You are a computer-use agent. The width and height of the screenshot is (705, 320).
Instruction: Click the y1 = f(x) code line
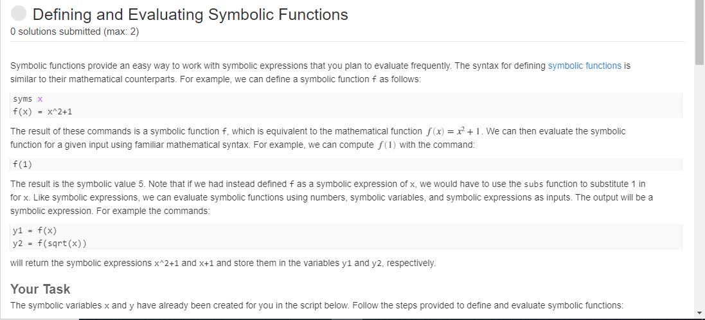pyautogui.click(x=35, y=231)
